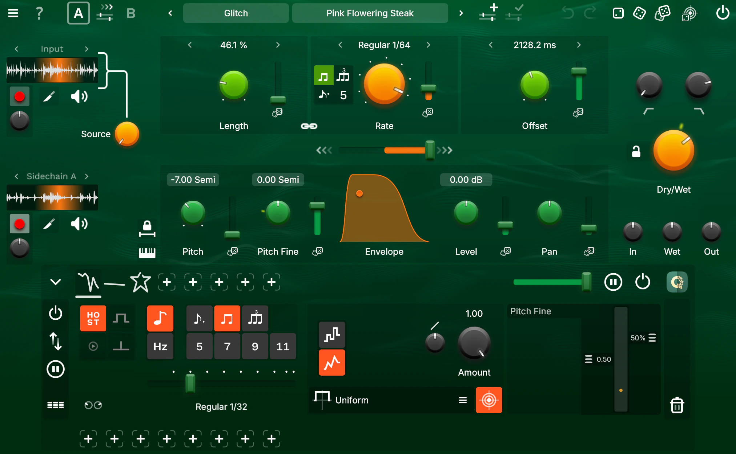Enable HOST sync mode
Screen dimensions: 736x454
pos(93,318)
